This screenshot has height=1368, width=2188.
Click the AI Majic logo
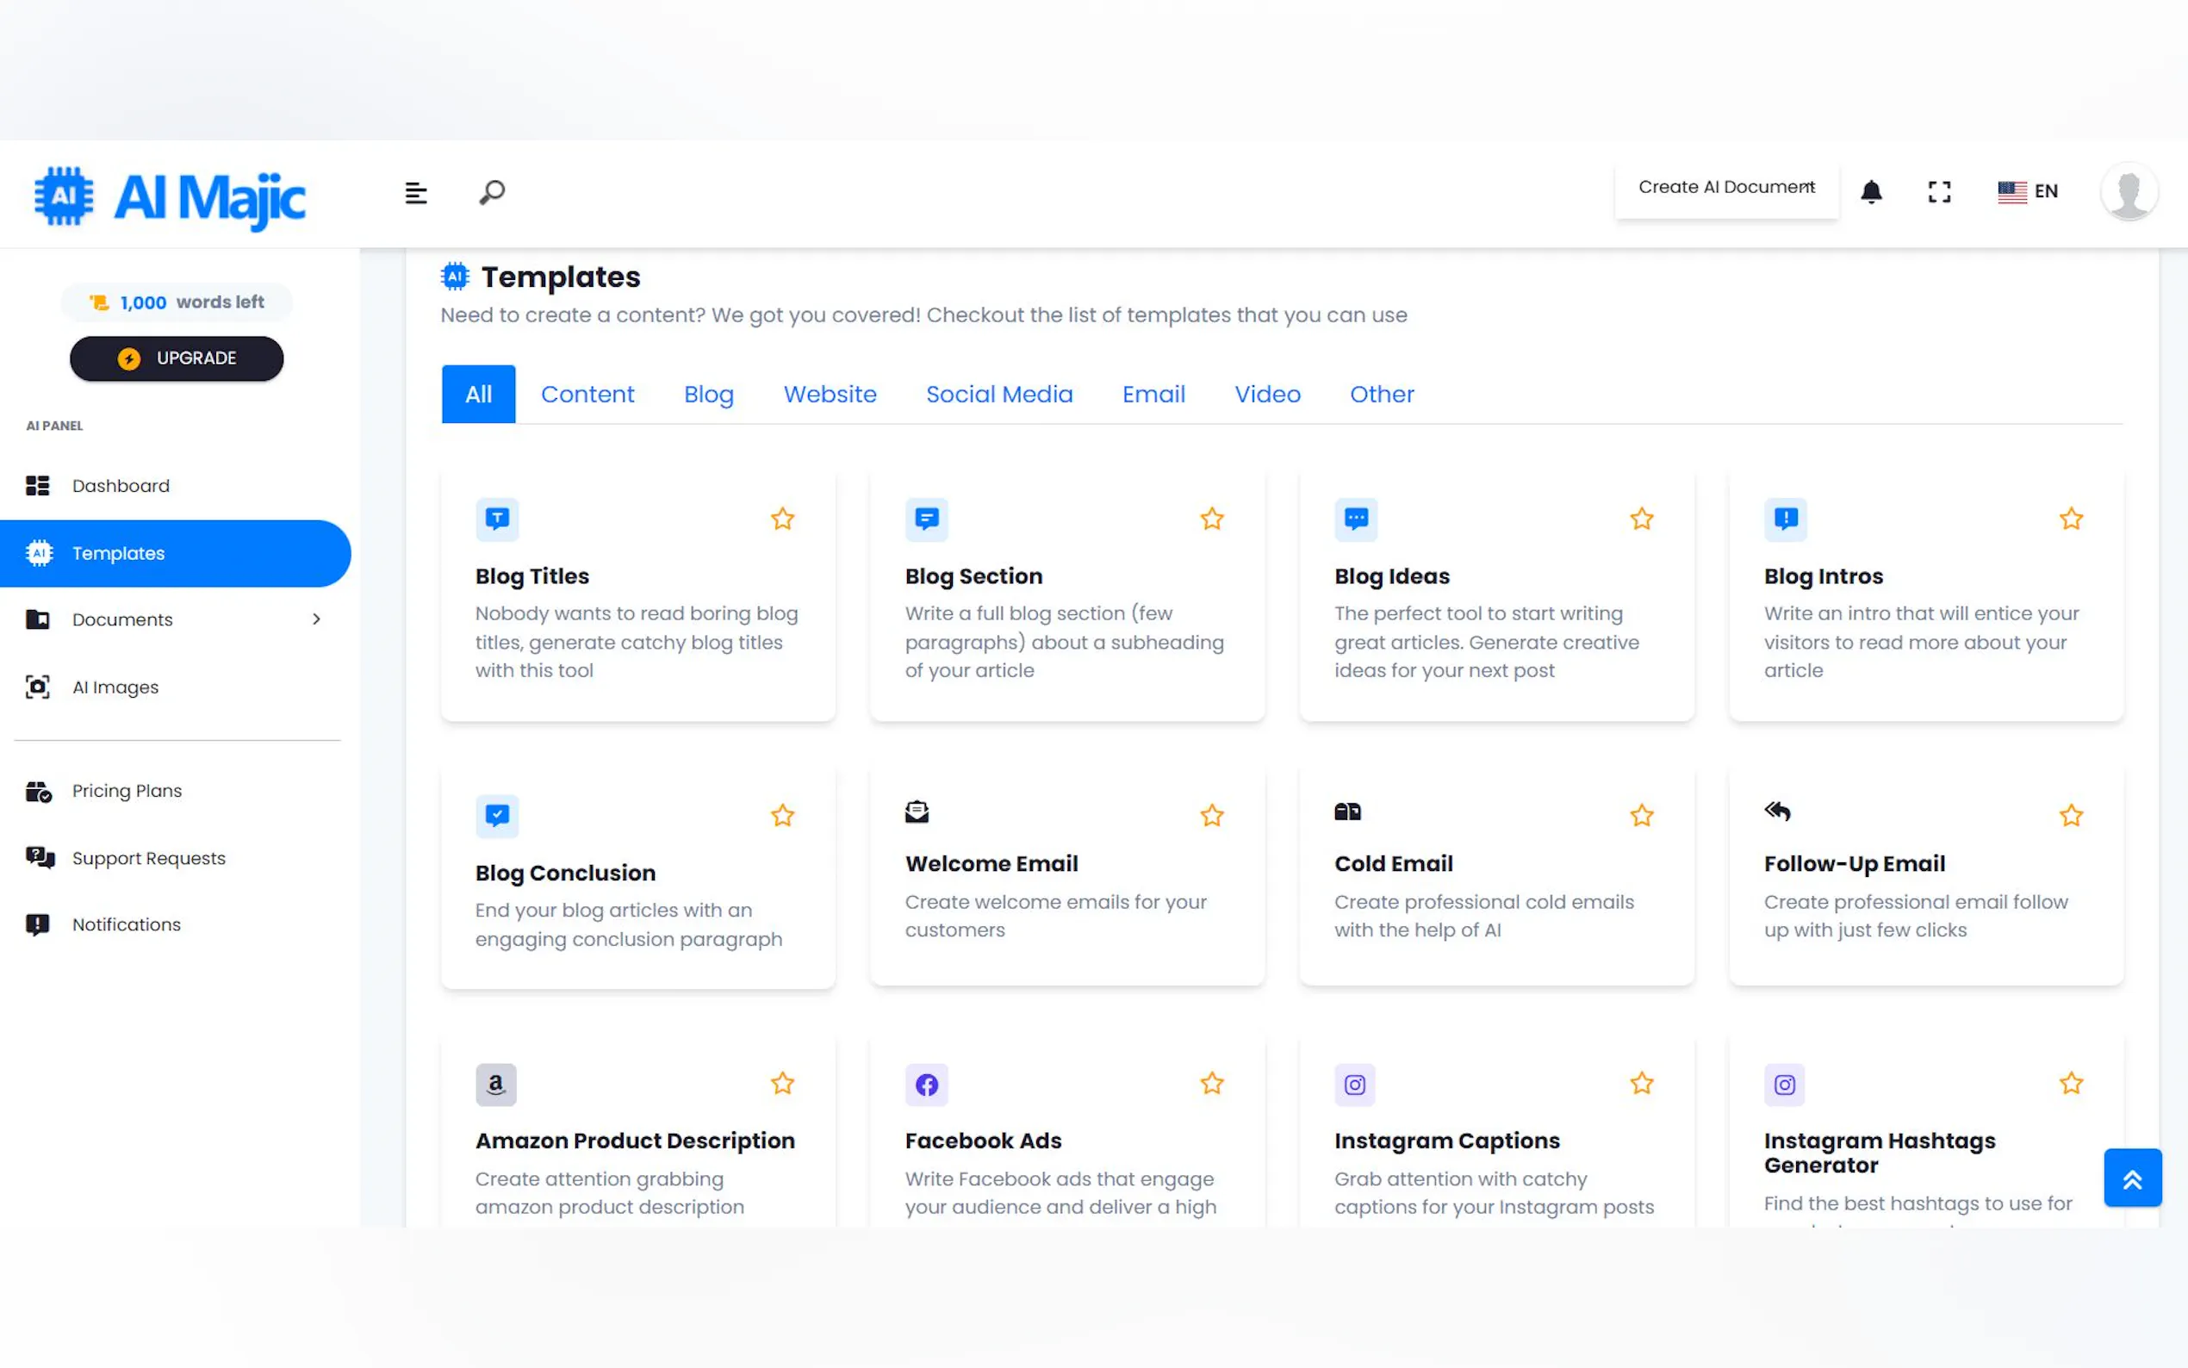[x=170, y=196]
